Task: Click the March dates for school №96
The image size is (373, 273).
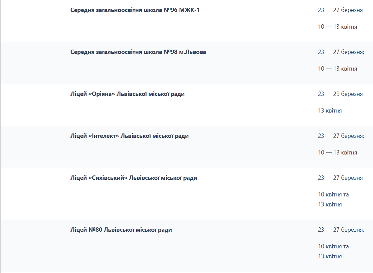Action: tap(340, 10)
